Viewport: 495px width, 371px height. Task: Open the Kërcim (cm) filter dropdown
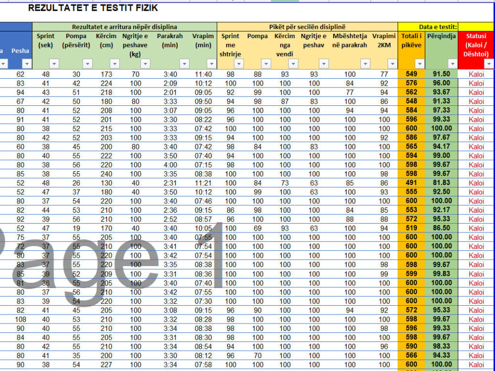point(115,64)
